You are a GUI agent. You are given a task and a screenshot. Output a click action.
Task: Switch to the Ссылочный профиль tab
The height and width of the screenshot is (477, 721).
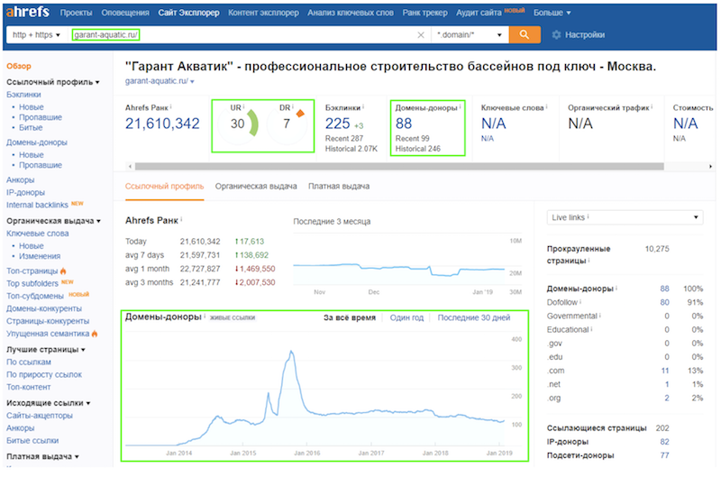164,187
